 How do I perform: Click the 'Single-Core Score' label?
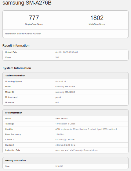(x=34, y=24)
